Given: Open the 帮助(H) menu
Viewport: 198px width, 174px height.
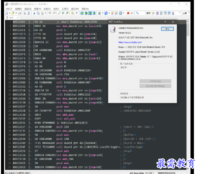Looking at the screenshot, I should (85, 9).
